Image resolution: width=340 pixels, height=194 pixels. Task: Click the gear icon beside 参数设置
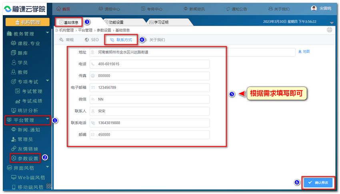coord(14,158)
